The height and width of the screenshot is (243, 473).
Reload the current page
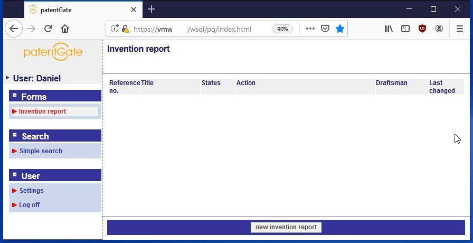[48, 29]
